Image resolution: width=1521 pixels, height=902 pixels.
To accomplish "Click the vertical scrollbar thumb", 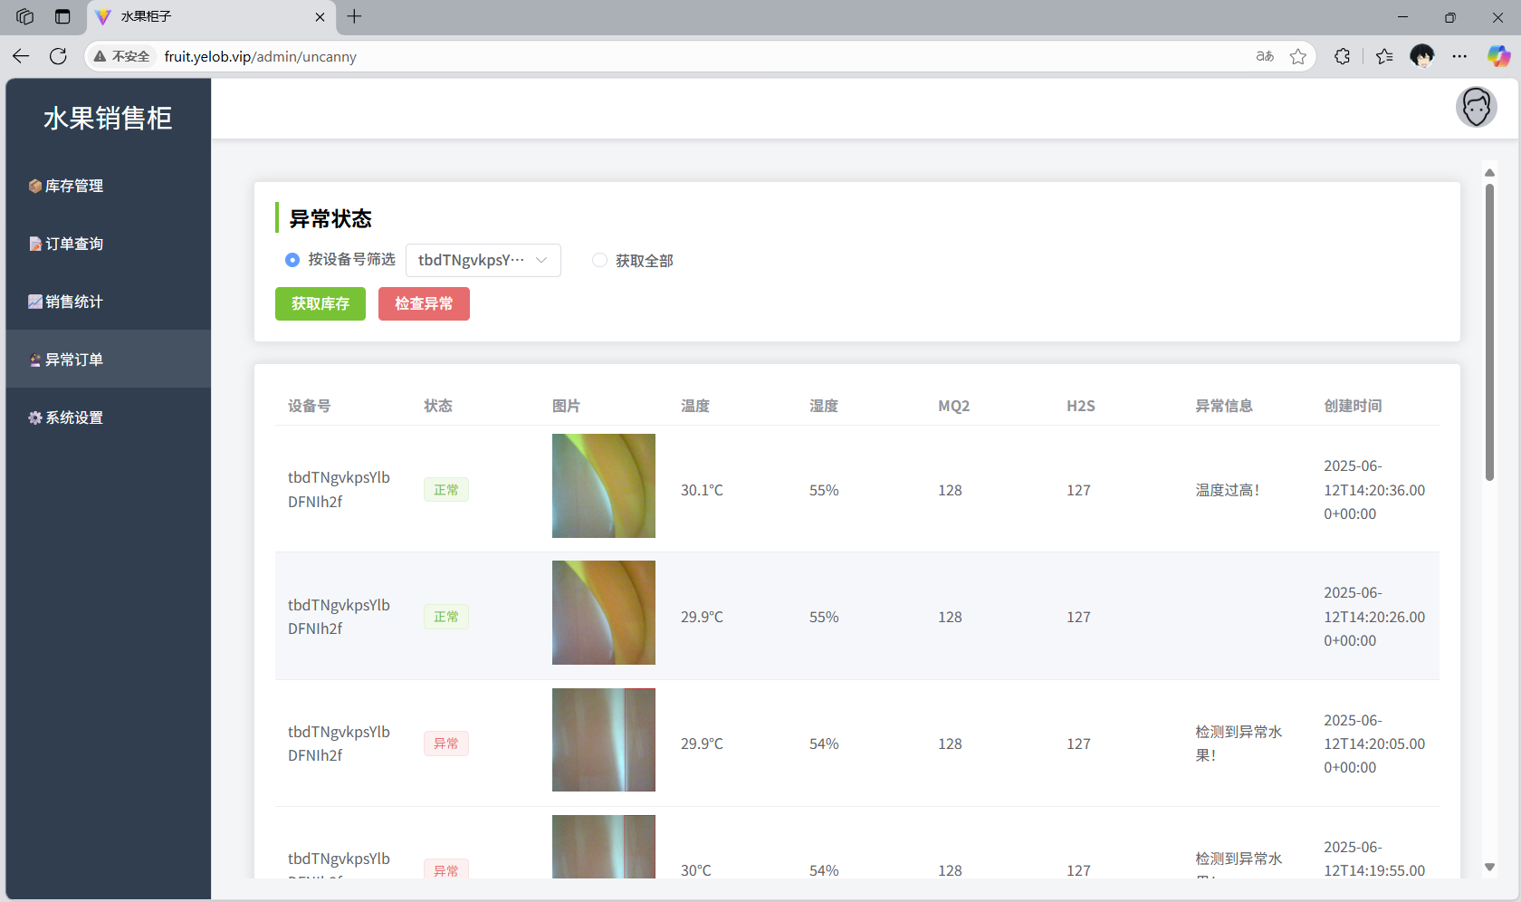I will tap(1489, 331).
